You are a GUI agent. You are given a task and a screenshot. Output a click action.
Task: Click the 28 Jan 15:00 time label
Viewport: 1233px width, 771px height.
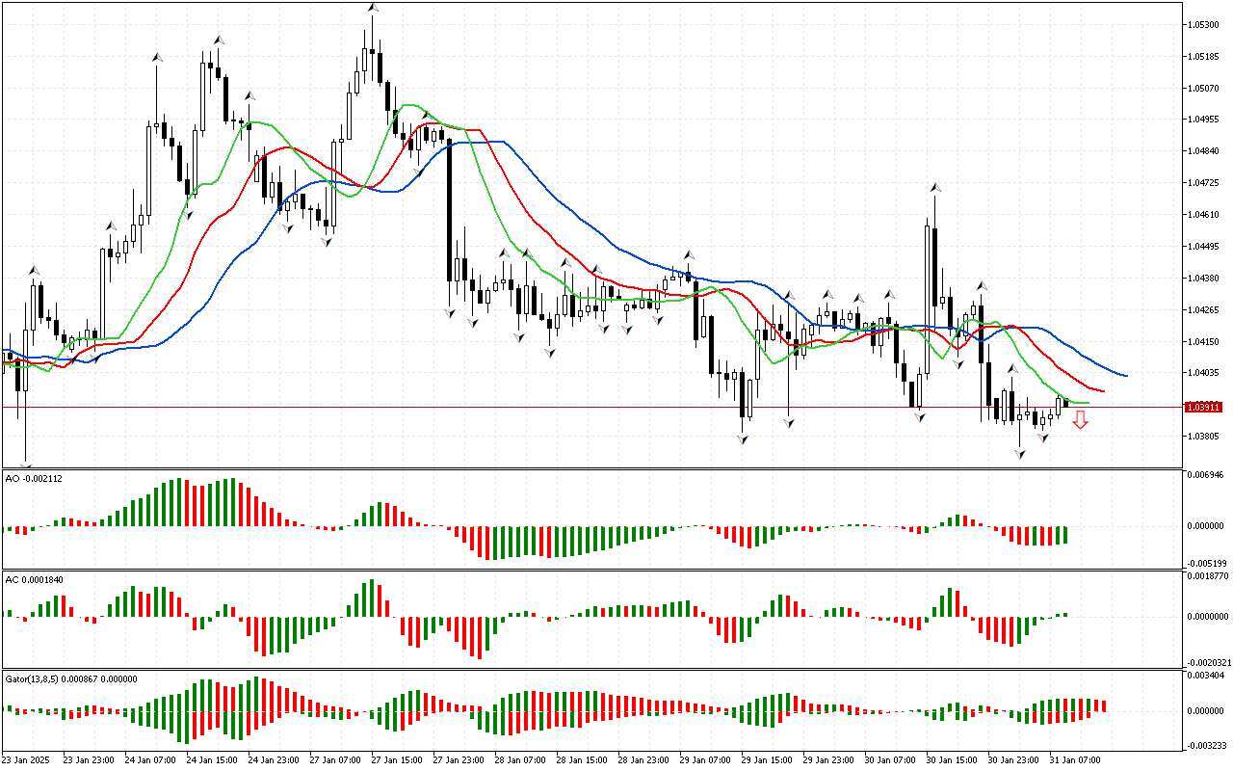[x=582, y=759]
